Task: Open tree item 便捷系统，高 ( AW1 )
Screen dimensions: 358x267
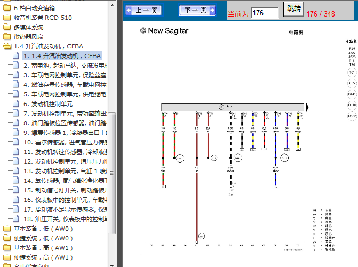Action: 43,257
